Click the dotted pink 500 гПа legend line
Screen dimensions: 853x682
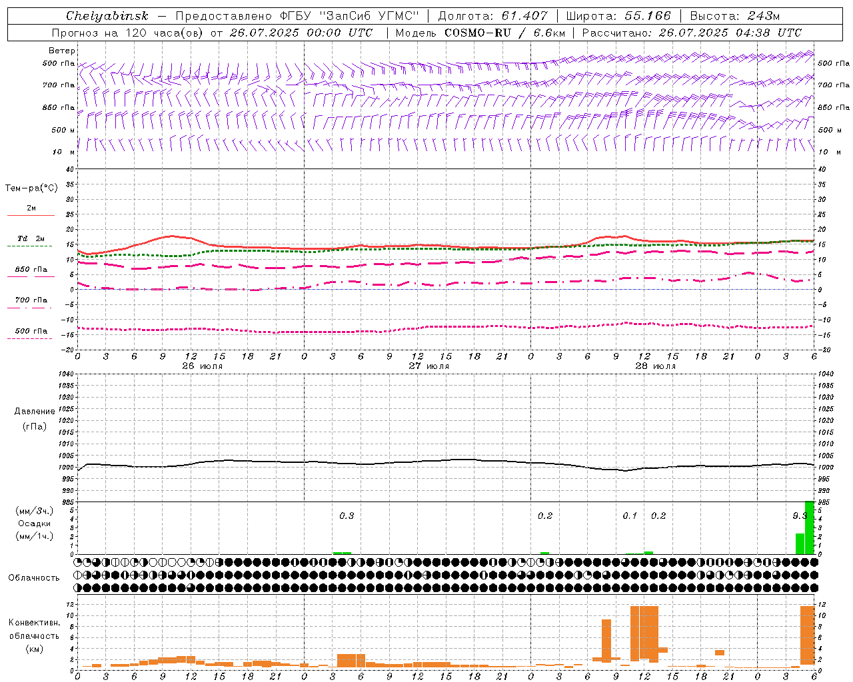click(30, 339)
